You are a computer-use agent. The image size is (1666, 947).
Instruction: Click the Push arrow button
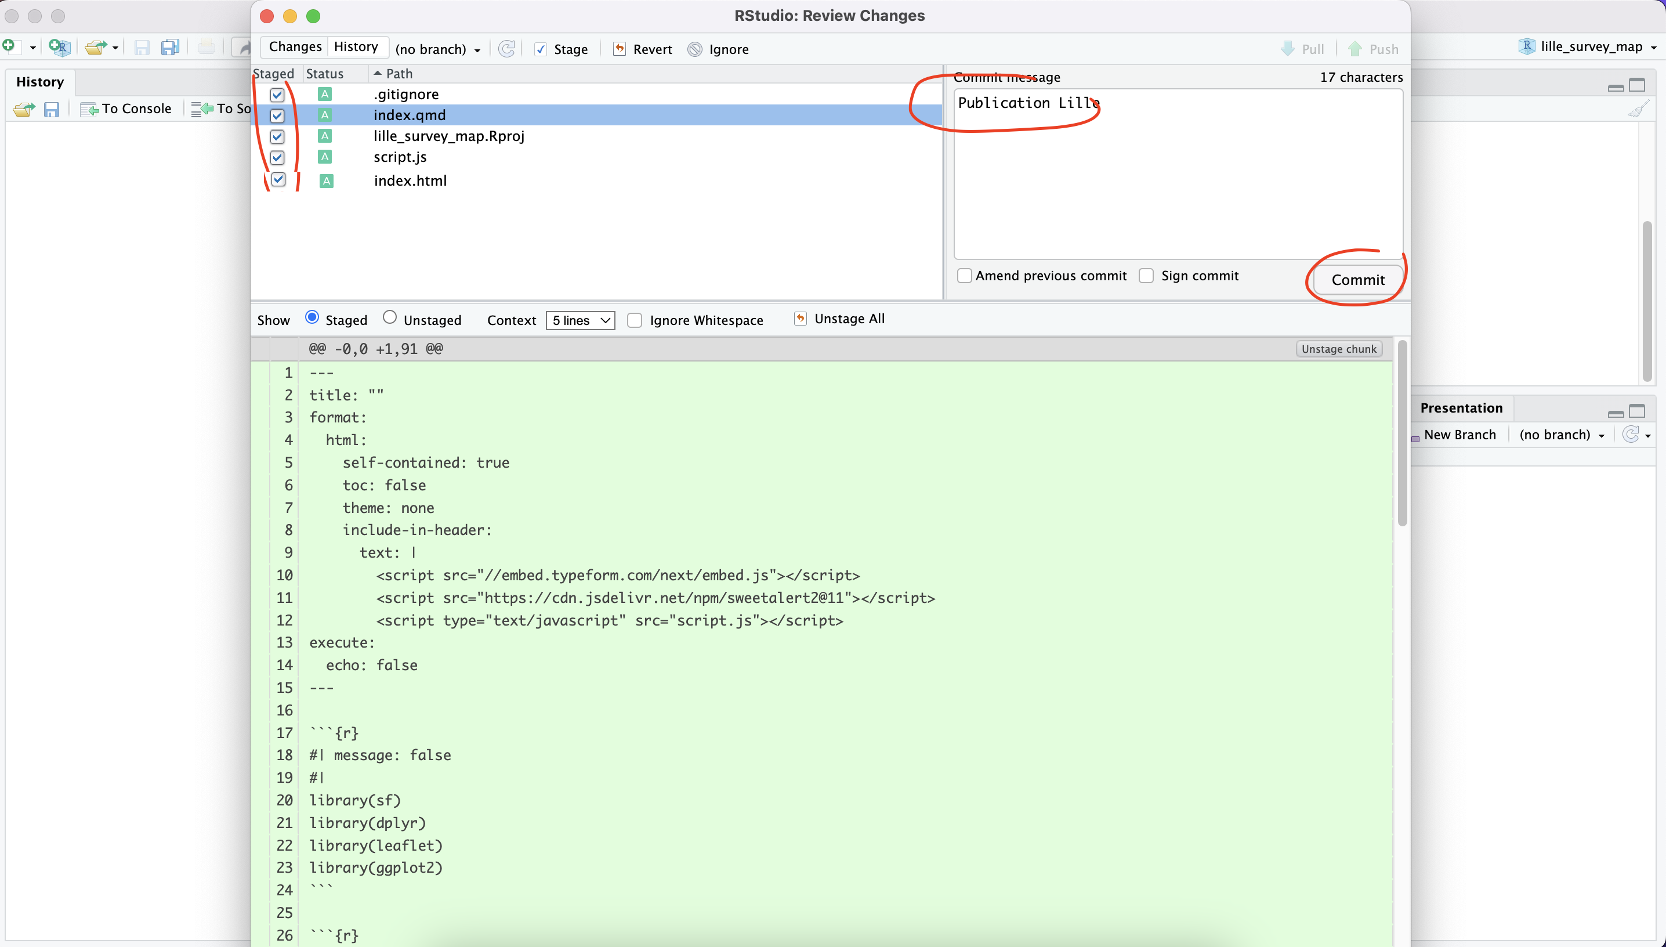pos(1373,49)
